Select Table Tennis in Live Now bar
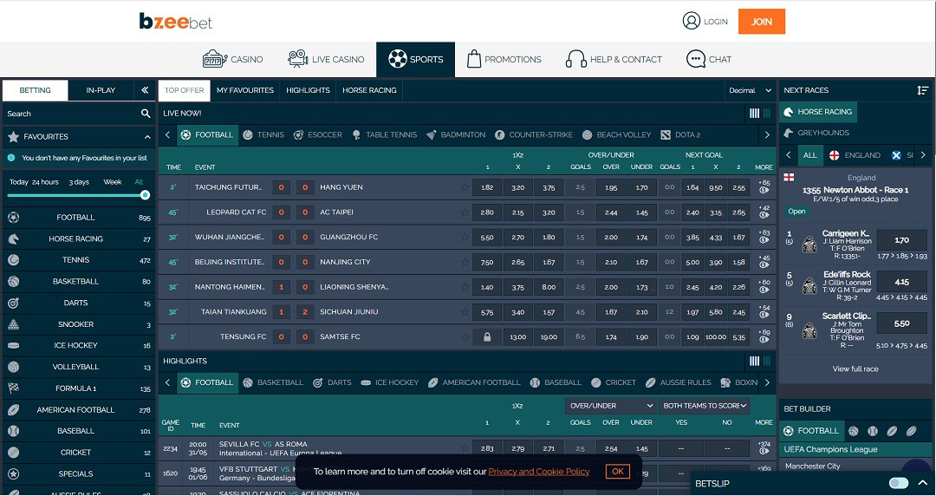 (385, 135)
